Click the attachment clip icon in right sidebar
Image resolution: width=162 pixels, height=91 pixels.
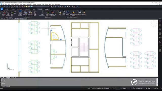click(x=160, y=29)
